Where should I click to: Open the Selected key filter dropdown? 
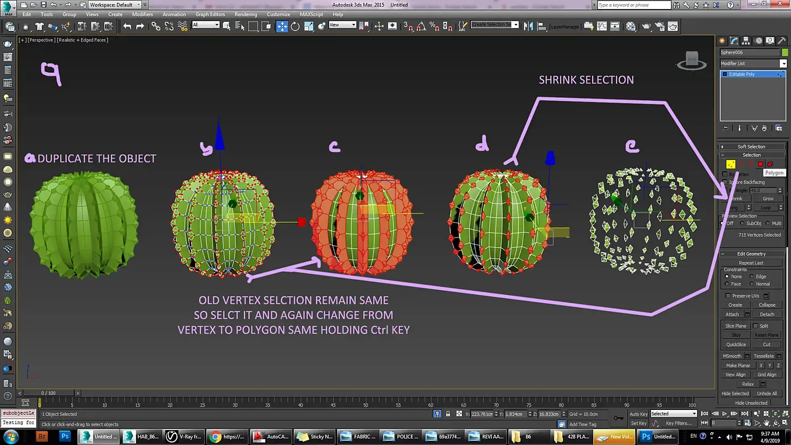pyautogui.click(x=674, y=414)
